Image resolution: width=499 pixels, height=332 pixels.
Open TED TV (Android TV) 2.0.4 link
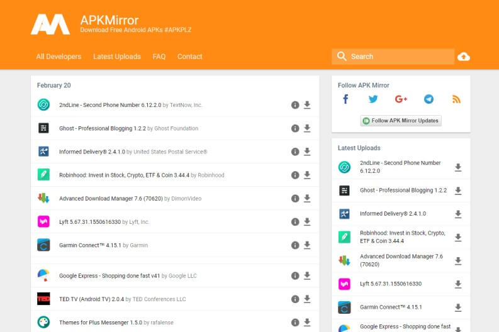(91, 299)
